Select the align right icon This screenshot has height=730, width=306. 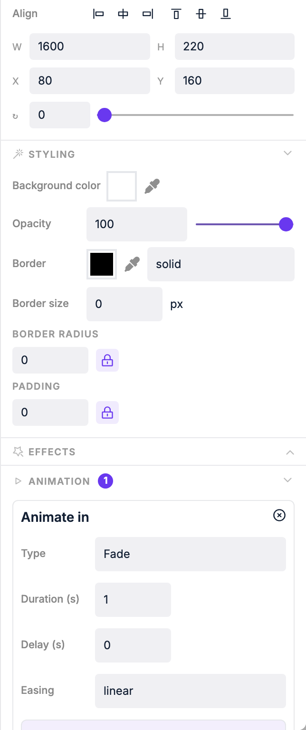click(x=148, y=14)
